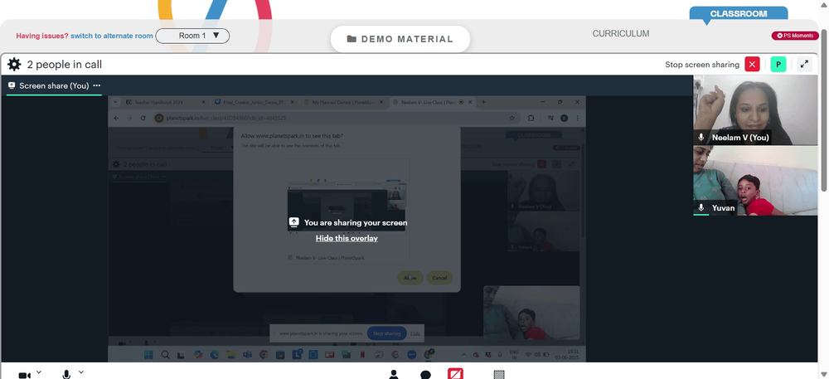
Task: Click the Having issues? text
Action: [x=42, y=36]
